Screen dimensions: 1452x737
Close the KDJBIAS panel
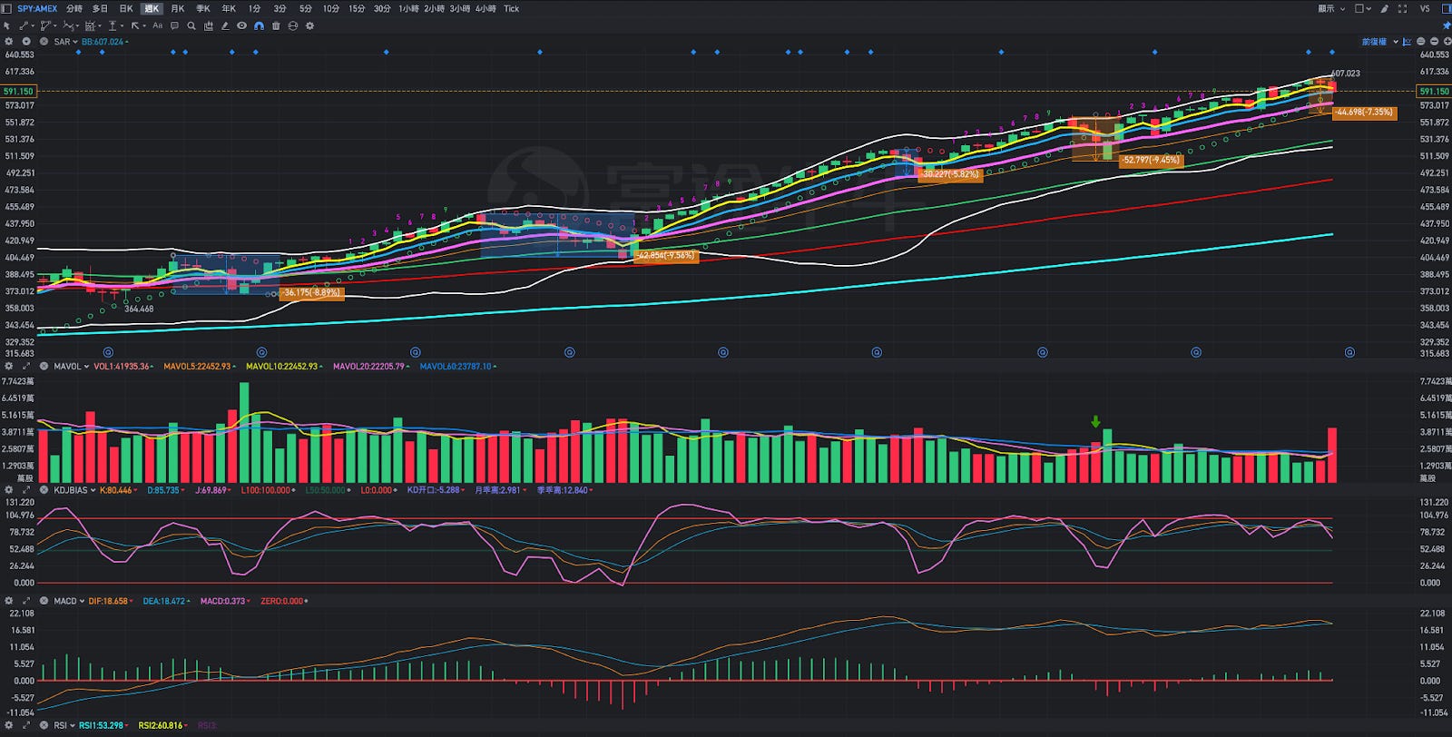tap(44, 490)
